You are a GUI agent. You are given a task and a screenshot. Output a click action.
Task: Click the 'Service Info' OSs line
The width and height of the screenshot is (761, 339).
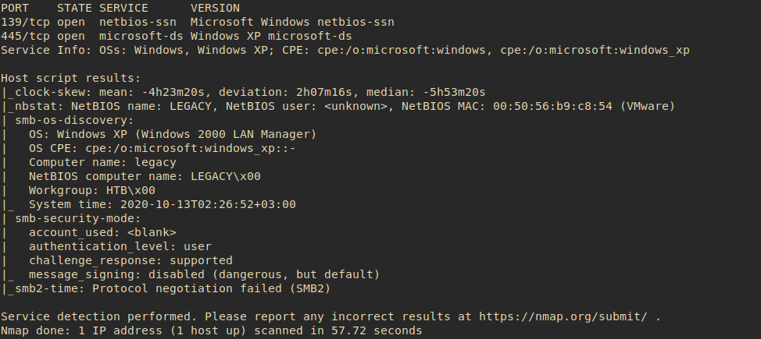pyautogui.click(x=344, y=50)
